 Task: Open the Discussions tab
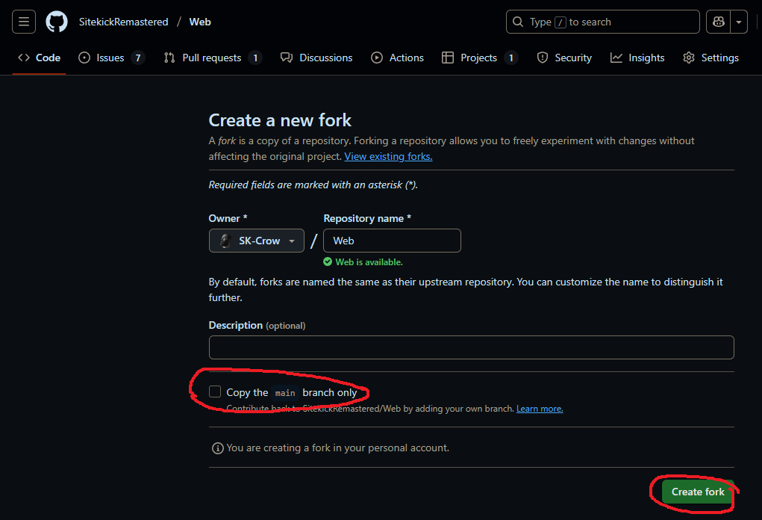[x=316, y=58]
